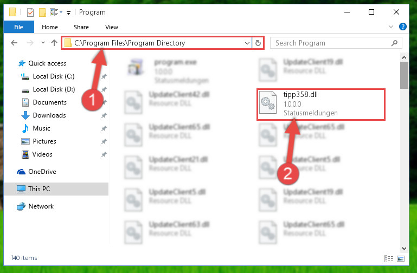Image resolution: width=417 pixels, height=273 pixels.
Task: Switch to the details view layout icon
Action: click(x=389, y=258)
